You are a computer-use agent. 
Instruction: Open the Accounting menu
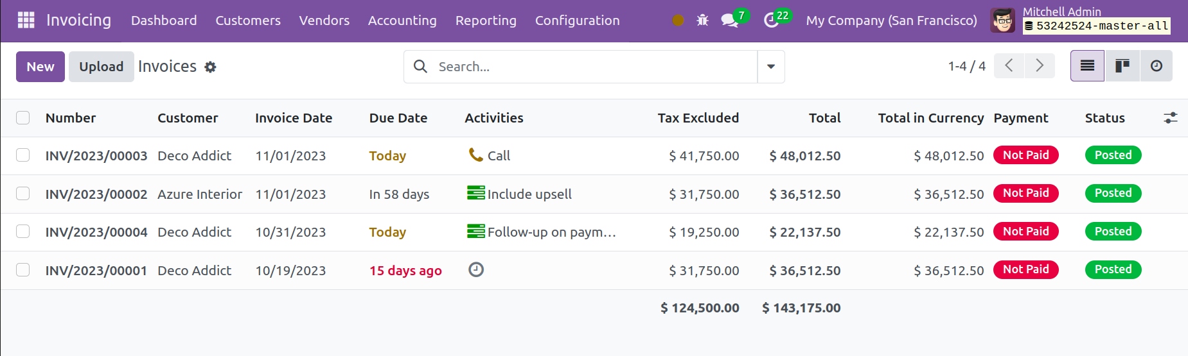(x=402, y=21)
